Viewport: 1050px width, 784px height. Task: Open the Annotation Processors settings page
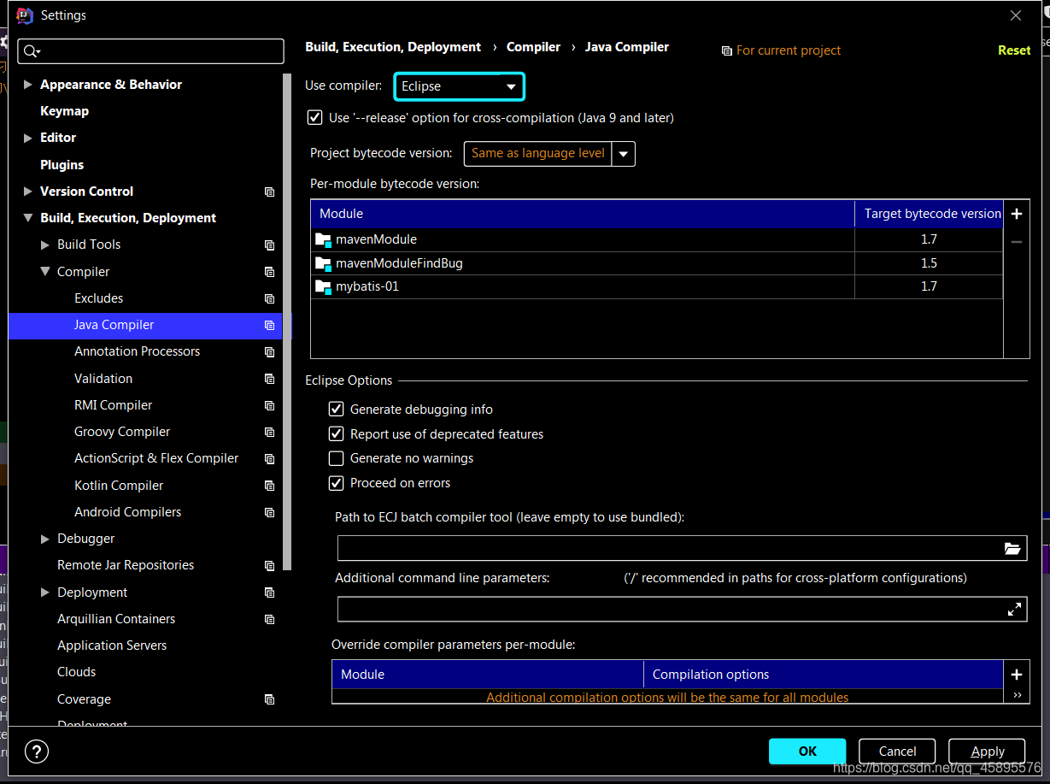(137, 351)
